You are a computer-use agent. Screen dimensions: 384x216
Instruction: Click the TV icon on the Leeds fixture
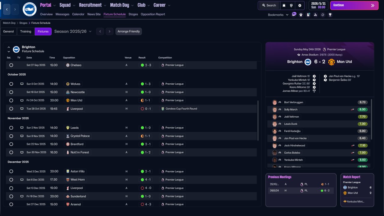point(22,128)
